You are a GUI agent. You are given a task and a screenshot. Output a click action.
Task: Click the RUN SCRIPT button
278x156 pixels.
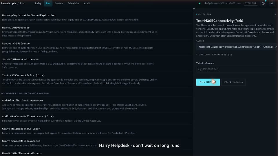pos(208,82)
